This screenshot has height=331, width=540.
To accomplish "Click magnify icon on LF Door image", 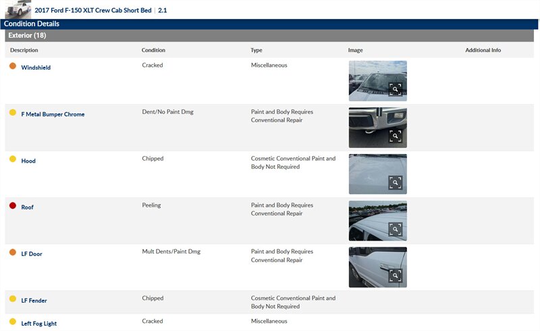I will (x=395, y=276).
